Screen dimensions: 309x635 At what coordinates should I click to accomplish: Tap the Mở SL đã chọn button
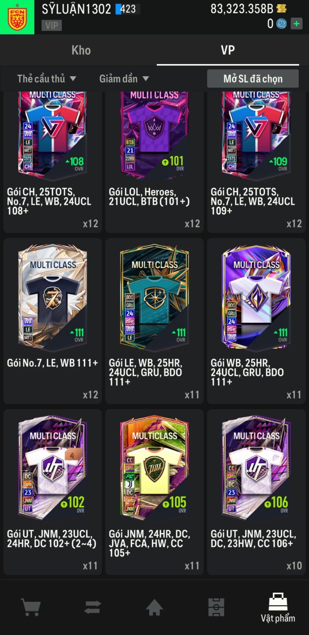tap(253, 79)
